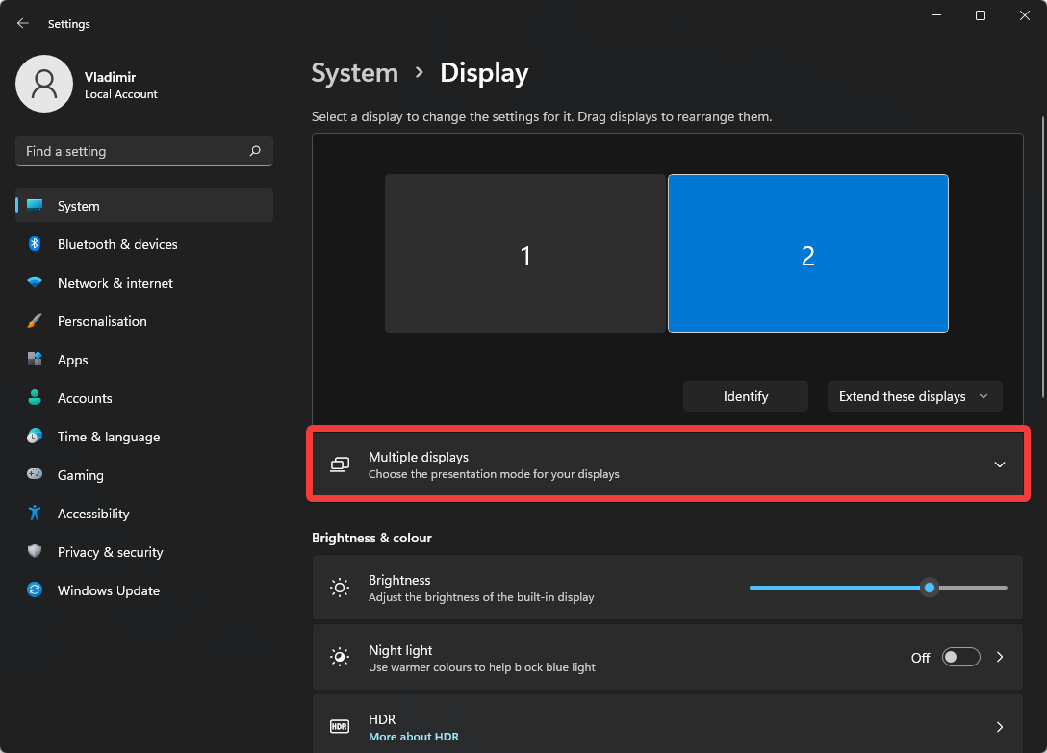Screen dimensions: 1047x753
Task: Select display 2 rectangle
Action: click(x=808, y=254)
